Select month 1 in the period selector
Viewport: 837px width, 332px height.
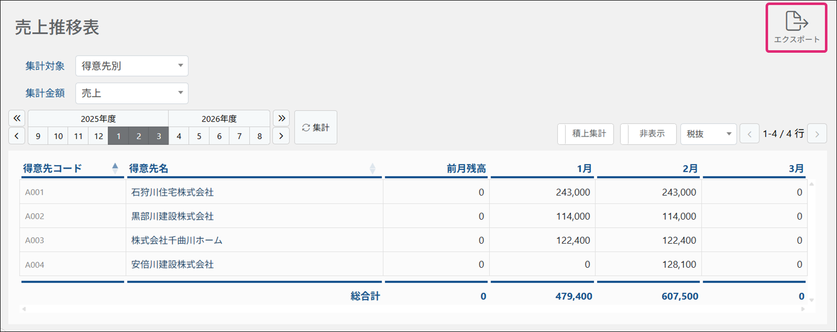(x=118, y=136)
